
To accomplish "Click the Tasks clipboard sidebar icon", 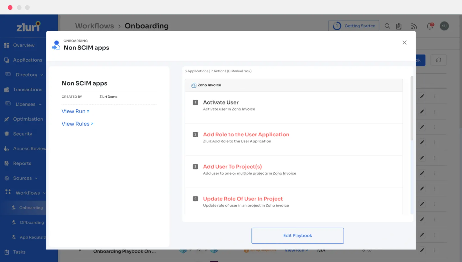I will (x=7, y=252).
